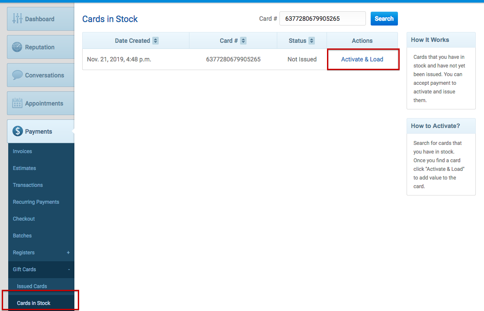This screenshot has height=311, width=484.
Task: Go to Recurring Payments
Action: point(36,202)
